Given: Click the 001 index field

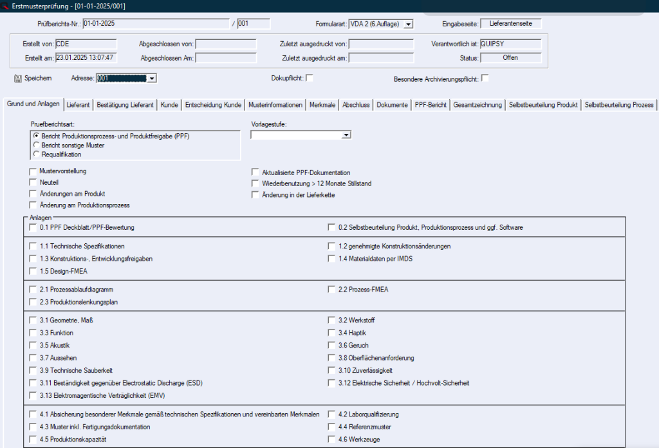Looking at the screenshot, I should pos(254,24).
